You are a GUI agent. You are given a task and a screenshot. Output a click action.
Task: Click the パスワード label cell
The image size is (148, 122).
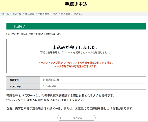pos(23,86)
